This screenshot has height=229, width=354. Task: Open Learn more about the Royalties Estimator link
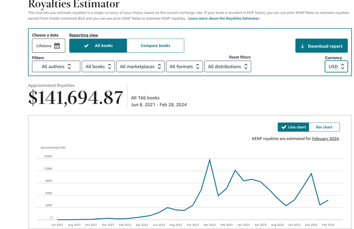(x=224, y=18)
